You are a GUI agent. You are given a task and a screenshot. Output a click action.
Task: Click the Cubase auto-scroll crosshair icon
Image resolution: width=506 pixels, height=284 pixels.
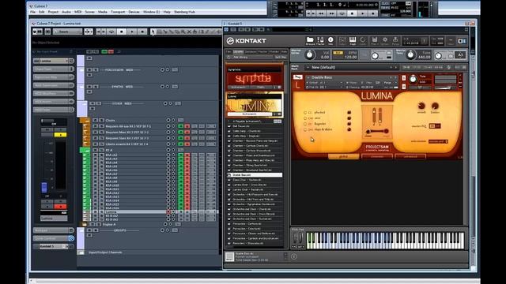tap(88, 32)
